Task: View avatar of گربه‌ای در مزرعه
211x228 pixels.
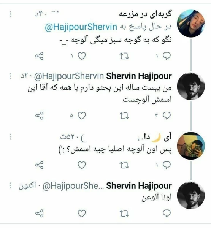Action: (x=191, y=24)
